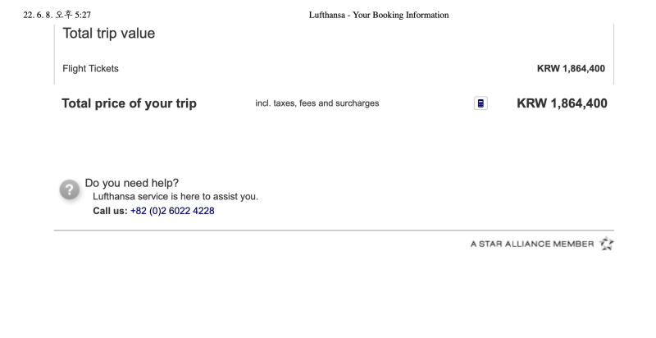Select the 'Total trip value' heading
This screenshot has height=338, width=656.
pos(109,34)
